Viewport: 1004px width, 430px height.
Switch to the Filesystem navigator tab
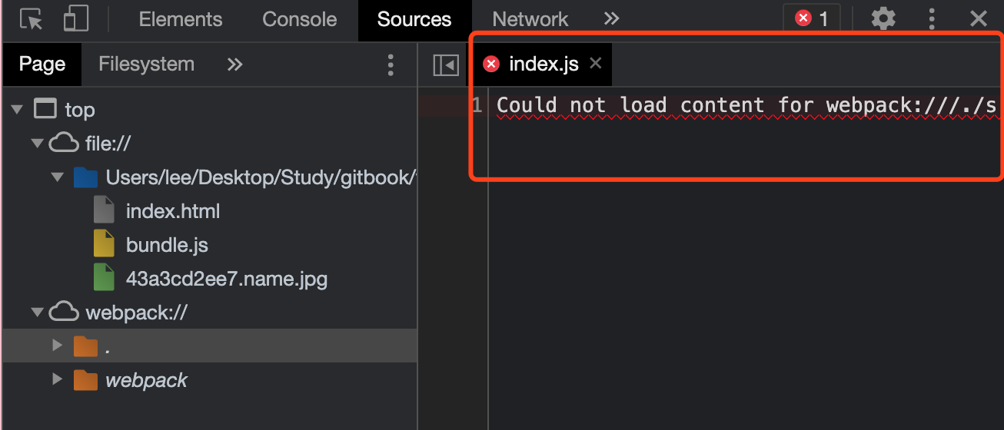point(146,64)
